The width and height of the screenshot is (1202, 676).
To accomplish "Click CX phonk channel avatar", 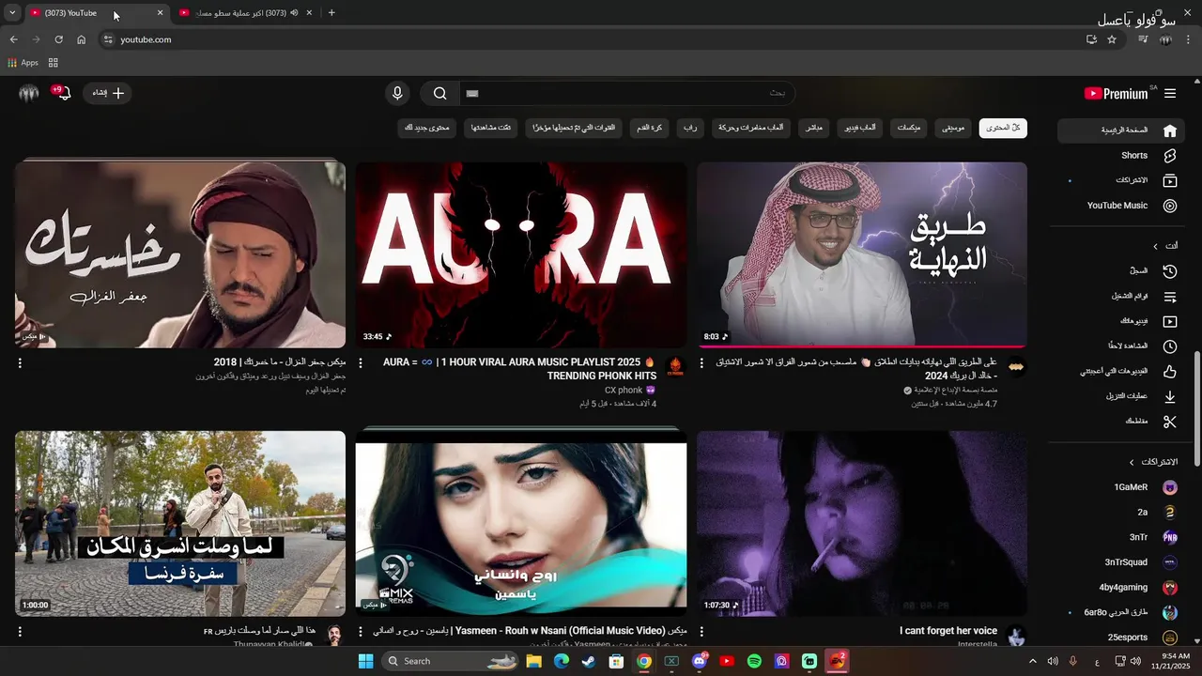I will pyautogui.click(x=674, y=367).
